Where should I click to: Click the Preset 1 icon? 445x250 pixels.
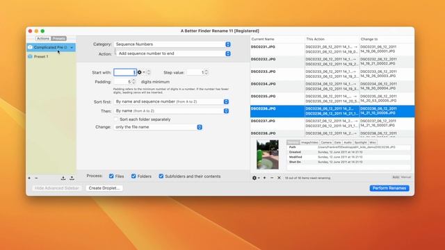30,56
